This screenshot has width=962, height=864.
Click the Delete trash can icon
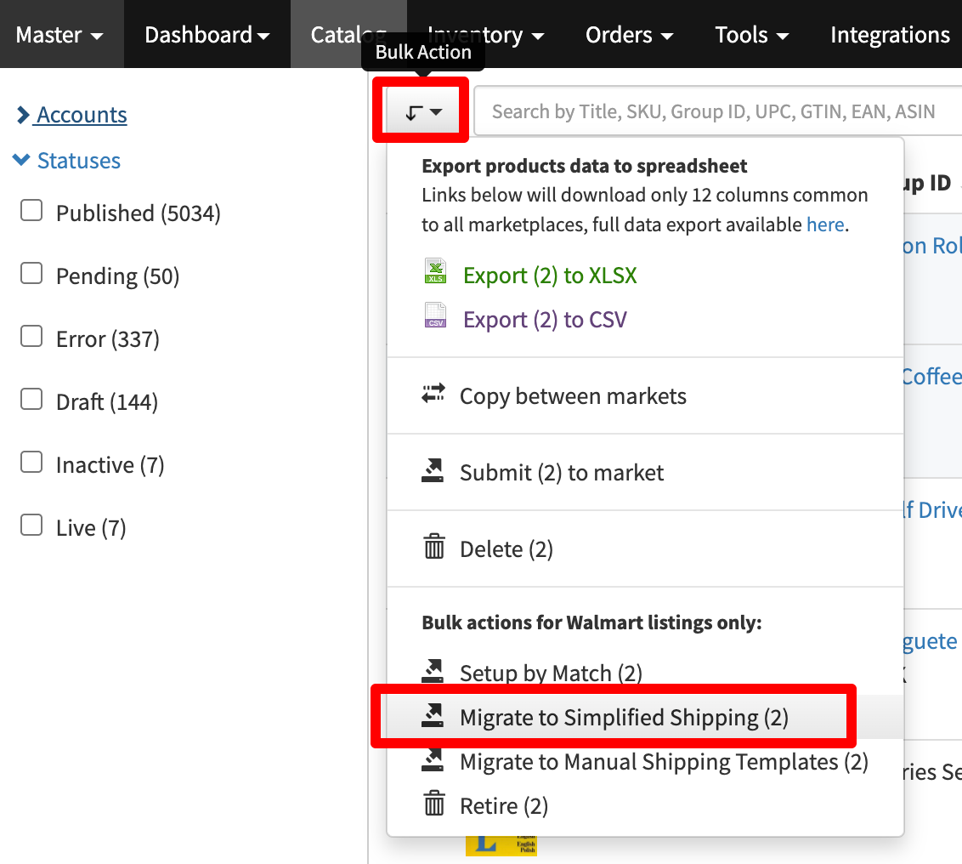click(x=434, y=547)
